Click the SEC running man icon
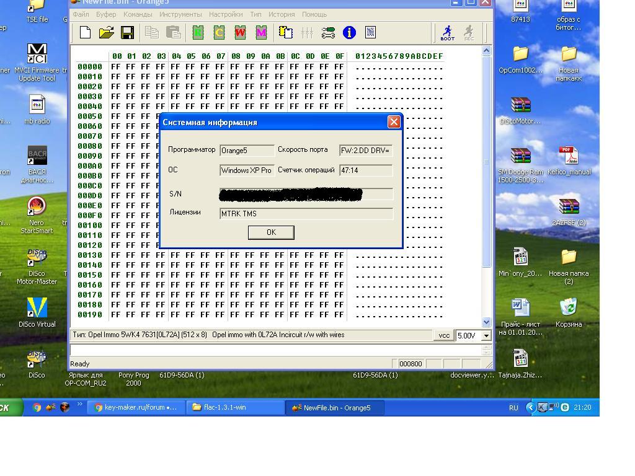 click(469, 33)
